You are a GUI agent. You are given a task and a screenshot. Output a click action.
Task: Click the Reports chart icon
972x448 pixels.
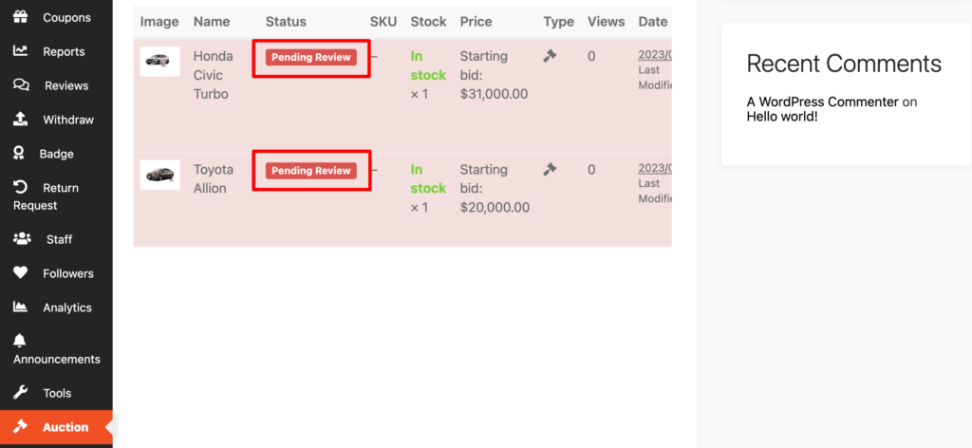click(x=20, y=51)
